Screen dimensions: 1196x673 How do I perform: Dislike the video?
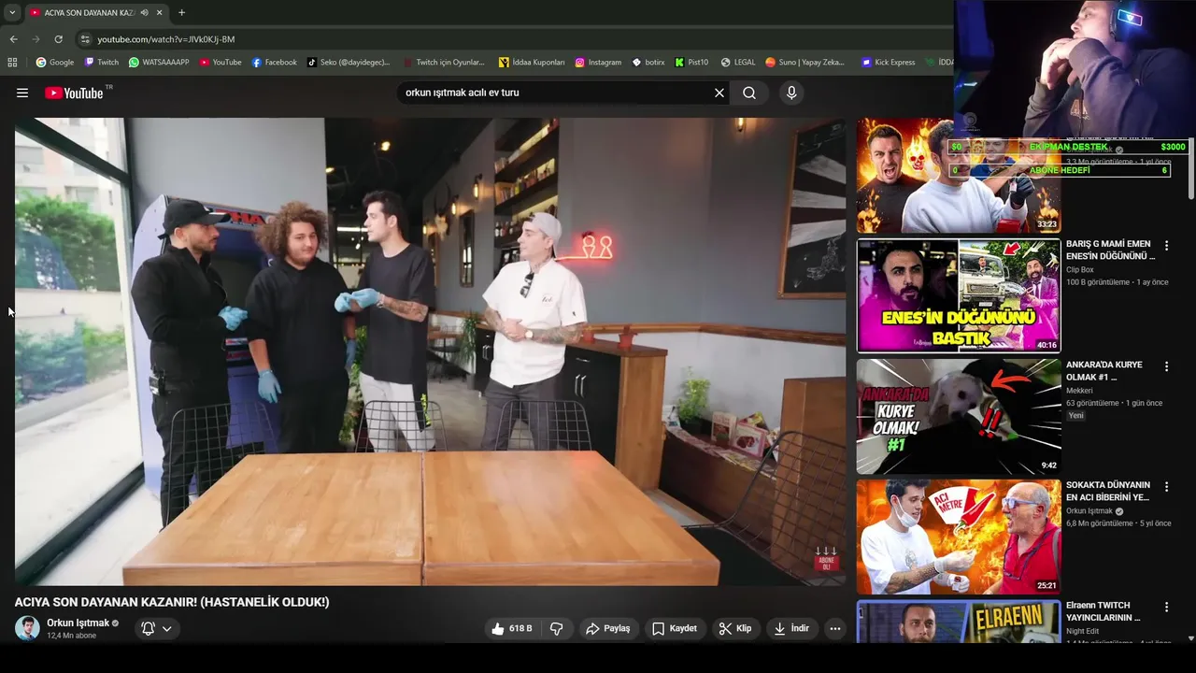pos(556,628)
